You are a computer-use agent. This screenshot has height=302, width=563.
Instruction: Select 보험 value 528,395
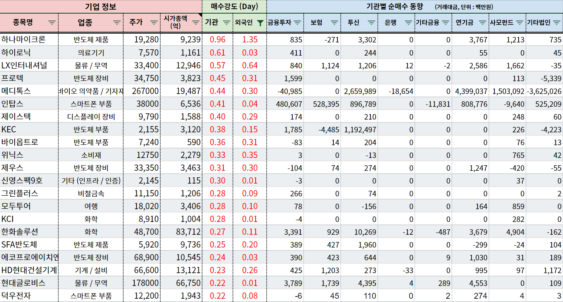click(322, 104)
